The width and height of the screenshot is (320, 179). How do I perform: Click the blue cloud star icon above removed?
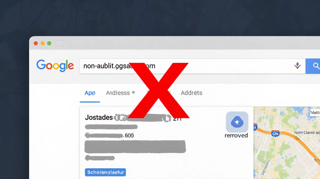pos(237,122)
